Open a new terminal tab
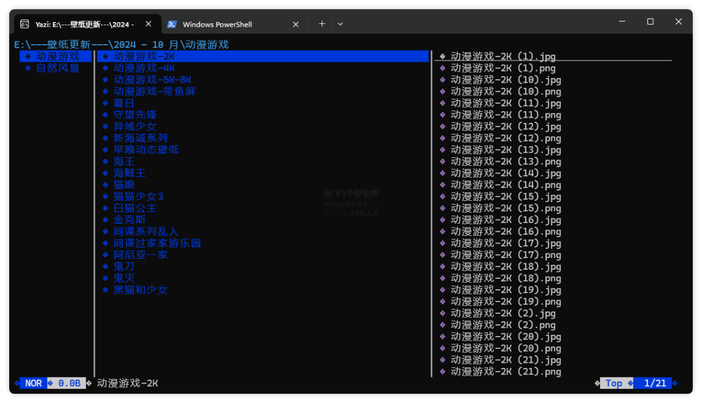 pos(322,24)
